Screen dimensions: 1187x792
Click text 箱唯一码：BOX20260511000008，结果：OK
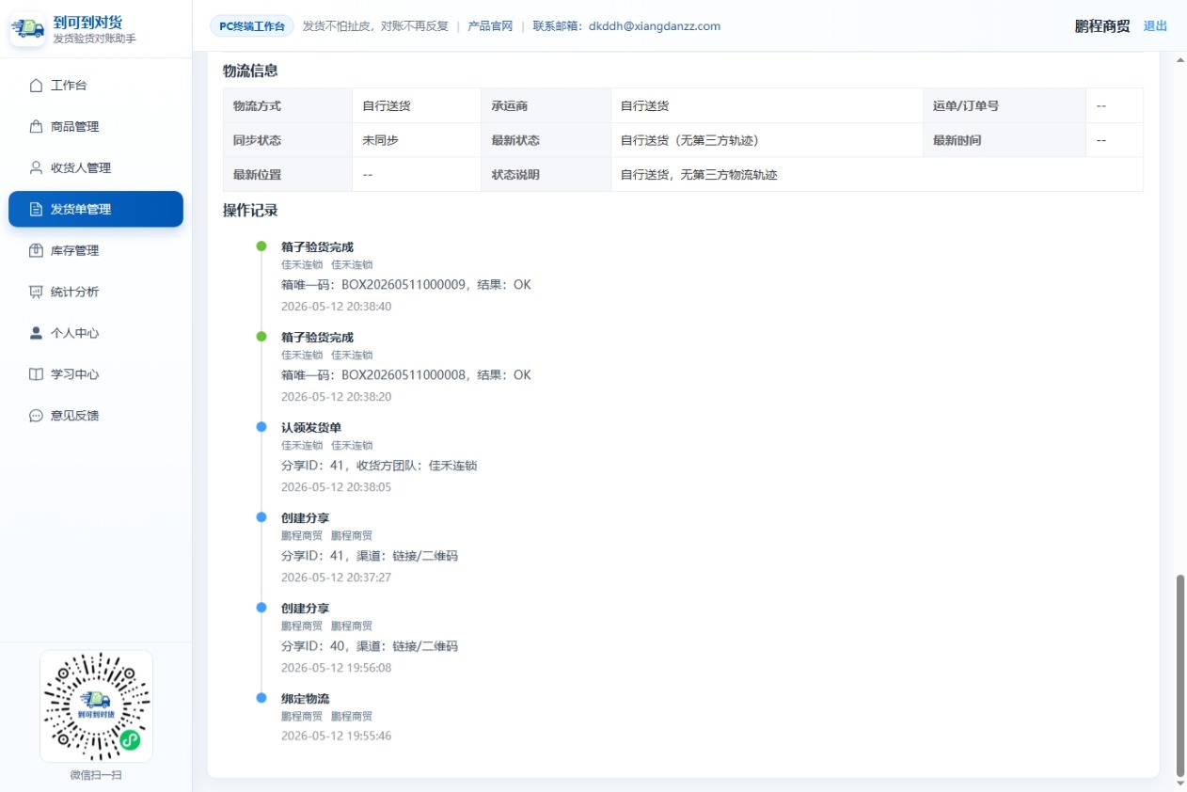[x=406, y=374]
